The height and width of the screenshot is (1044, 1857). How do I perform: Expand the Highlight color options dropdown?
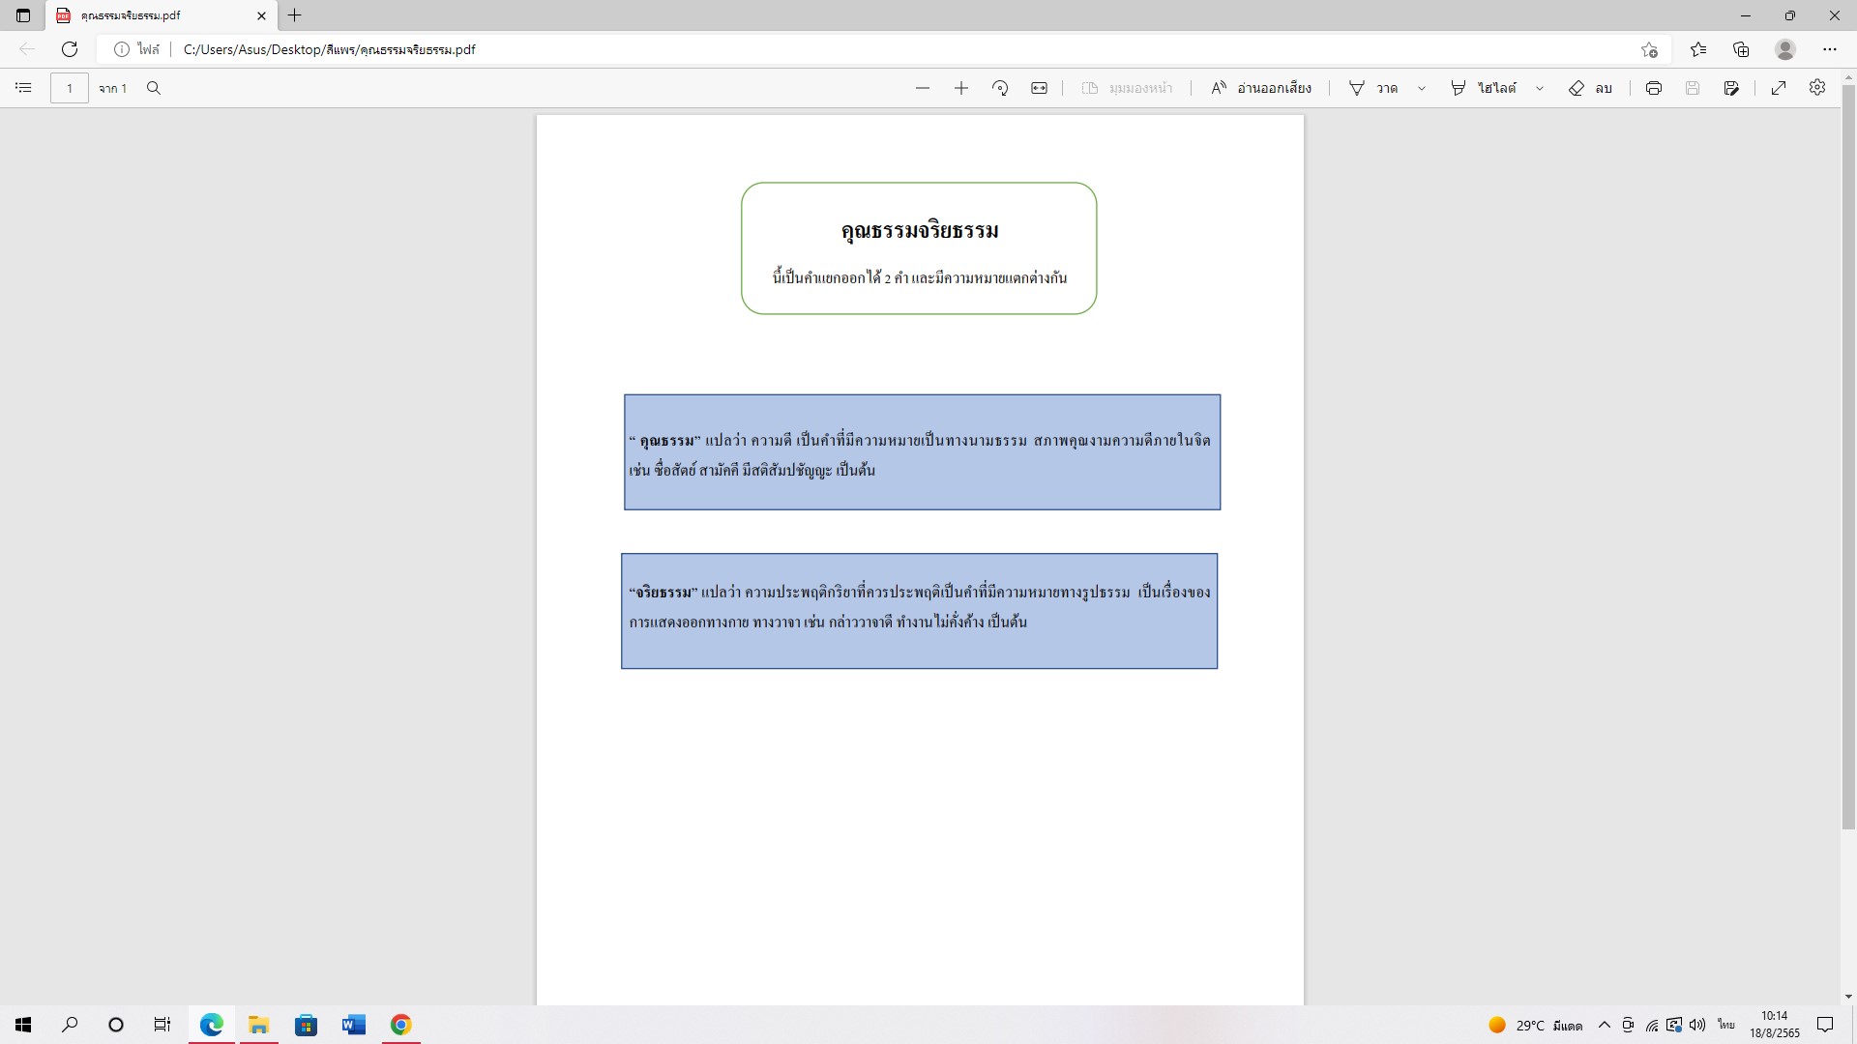coord(1540,88)
